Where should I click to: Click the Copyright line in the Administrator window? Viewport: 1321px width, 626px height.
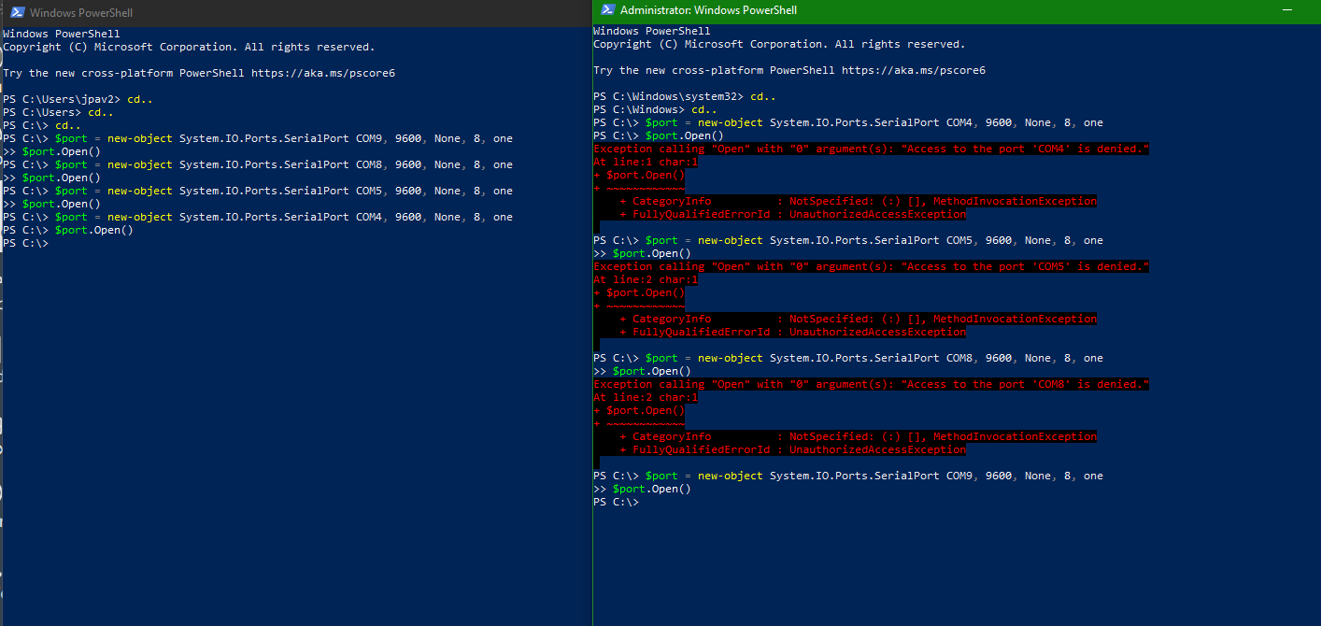coord(779,44)
